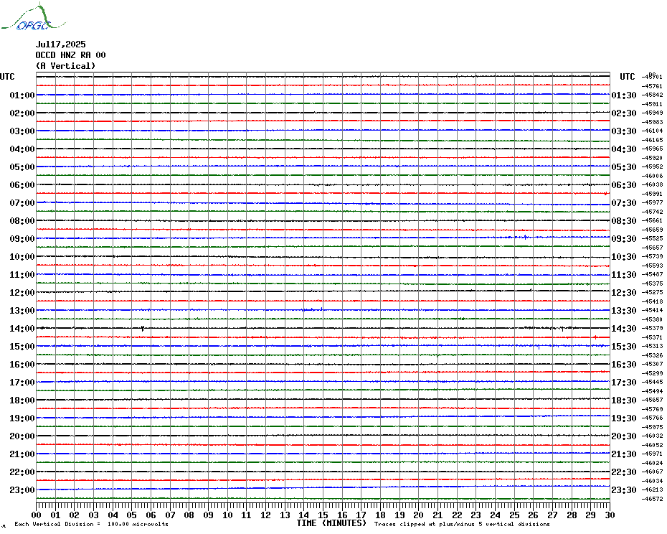Click the 23:30 label on right side
667x534 pixels.
624,489
